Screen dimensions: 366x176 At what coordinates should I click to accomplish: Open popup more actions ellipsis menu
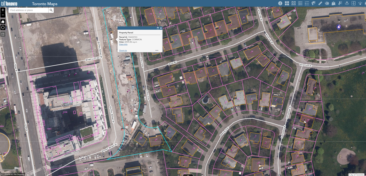[x=157, y=50]
